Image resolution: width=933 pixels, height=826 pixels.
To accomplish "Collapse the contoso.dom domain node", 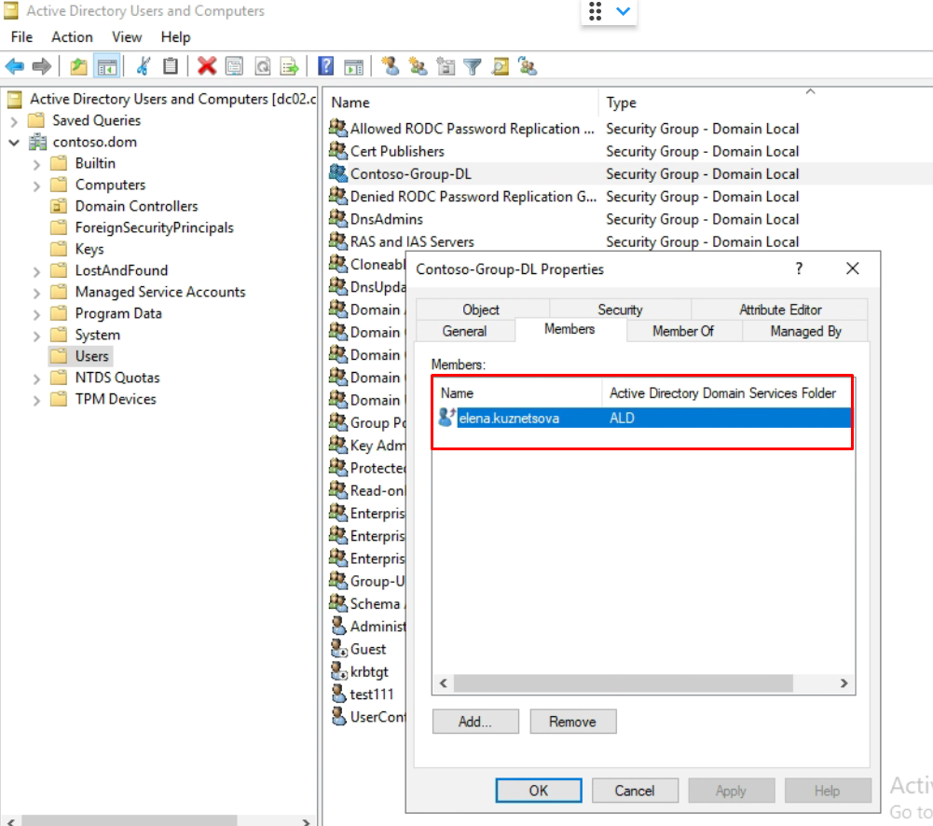I will [x=14, y=143].
